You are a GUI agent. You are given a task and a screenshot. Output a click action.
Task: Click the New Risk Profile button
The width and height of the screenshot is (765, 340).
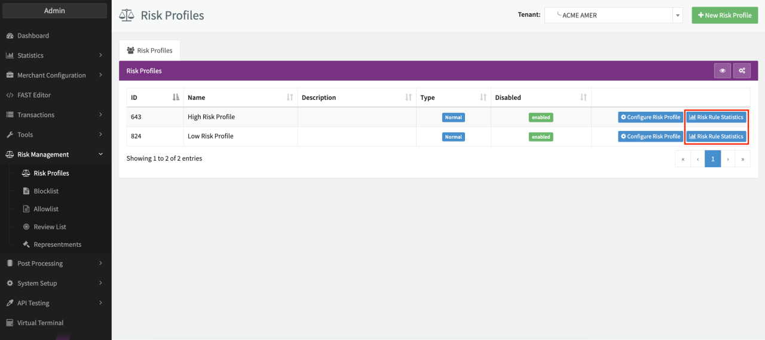pos(724,16)
